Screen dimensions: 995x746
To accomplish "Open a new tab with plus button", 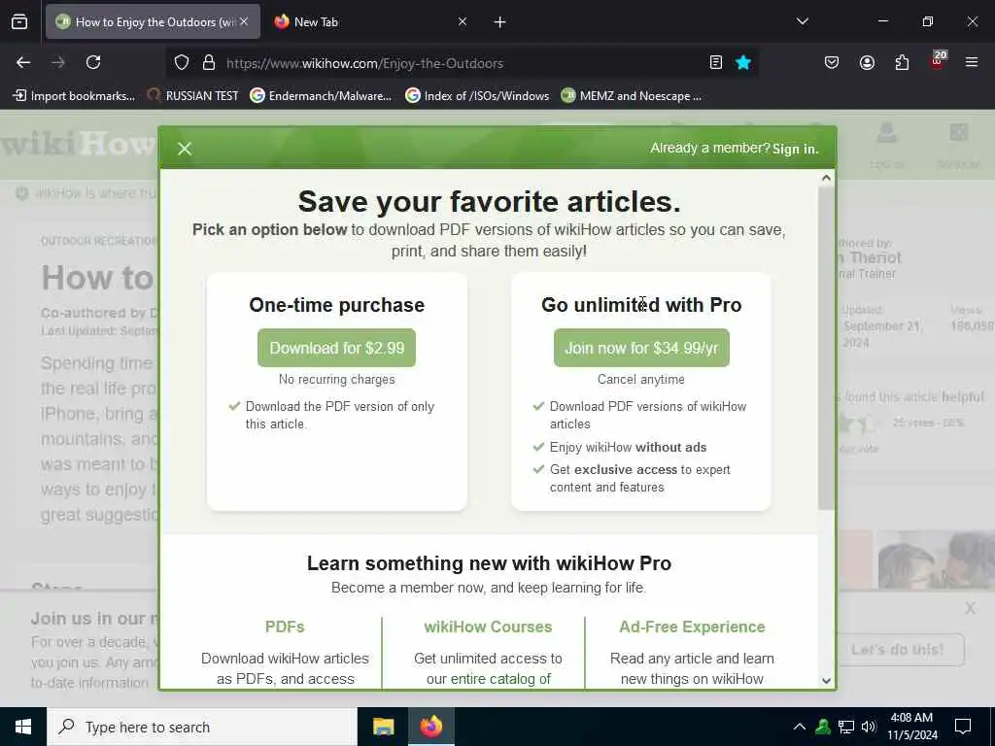I will (x=499, y=22).
